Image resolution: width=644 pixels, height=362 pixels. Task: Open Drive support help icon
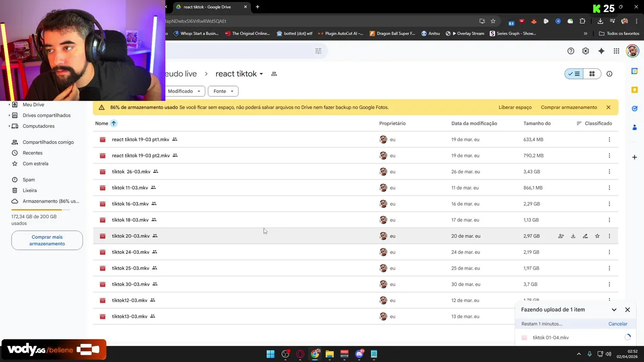pyautogui.click(x=571, y=51)
